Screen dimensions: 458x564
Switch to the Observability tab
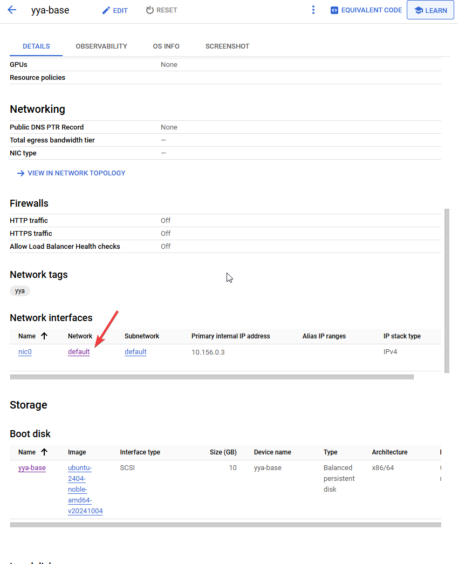pos(101,46)
